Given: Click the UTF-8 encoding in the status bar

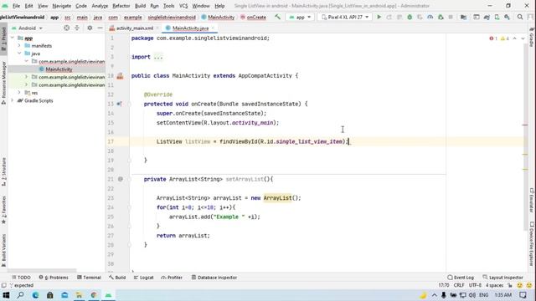Looking at the screenshot, I should click(475, 285).
